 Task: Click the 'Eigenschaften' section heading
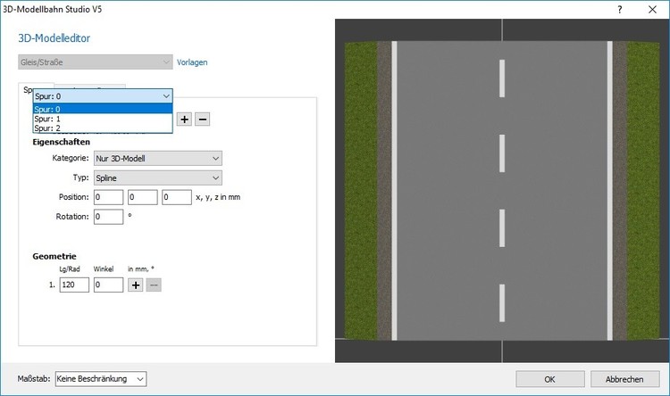tap(61, 142)
